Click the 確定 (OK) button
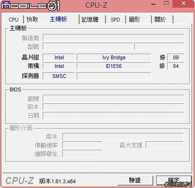Screen dimensions: 195x188 pos(174,180)
